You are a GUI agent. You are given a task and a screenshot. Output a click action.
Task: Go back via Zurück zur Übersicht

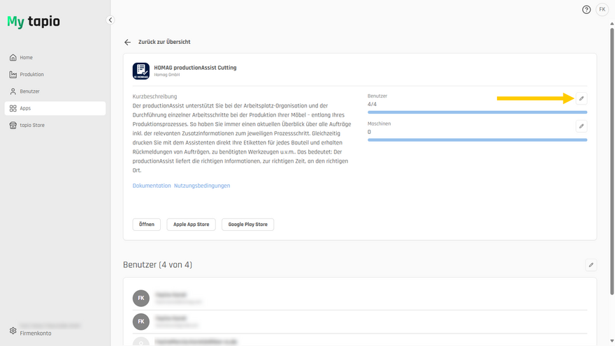pyautogui.click(x=164, y=42)
